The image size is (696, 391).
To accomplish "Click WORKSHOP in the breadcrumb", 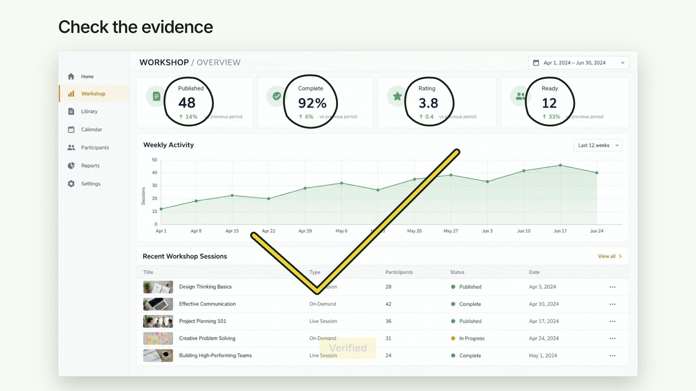I will (164, 62).
